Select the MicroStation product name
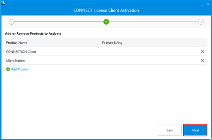212x140 pixels. coord(16,60)
